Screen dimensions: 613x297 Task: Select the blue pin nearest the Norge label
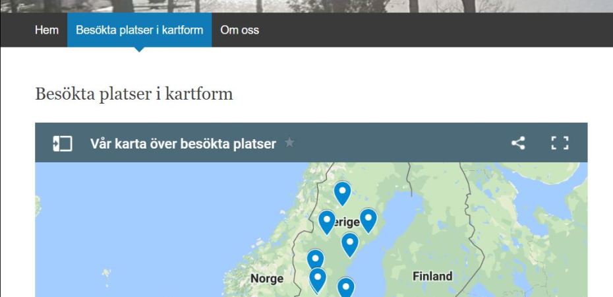[x=318, y=279]
